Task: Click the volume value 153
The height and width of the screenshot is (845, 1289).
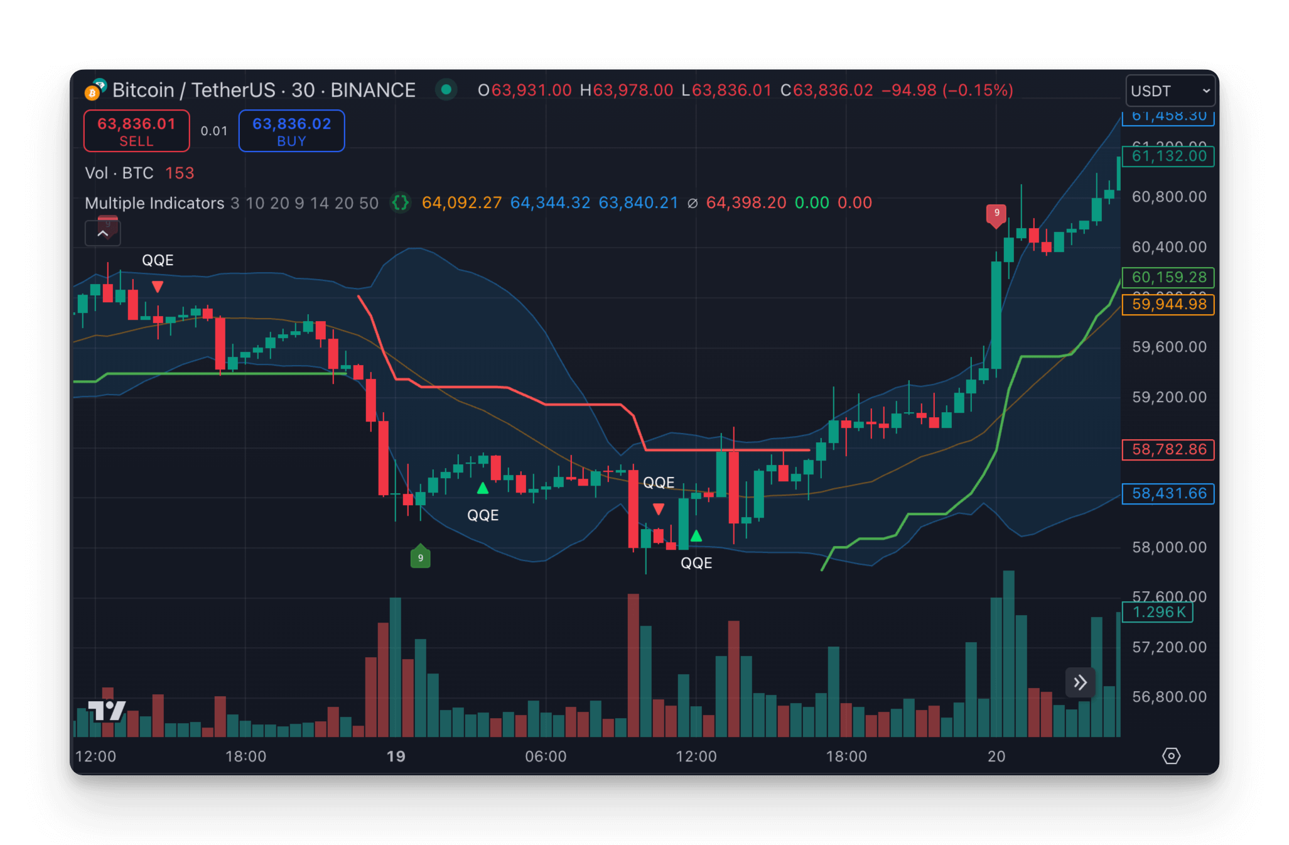Action: tap(180, 173)
